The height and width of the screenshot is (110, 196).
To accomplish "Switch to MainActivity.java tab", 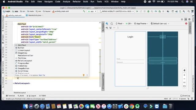I will pos(35,15).
